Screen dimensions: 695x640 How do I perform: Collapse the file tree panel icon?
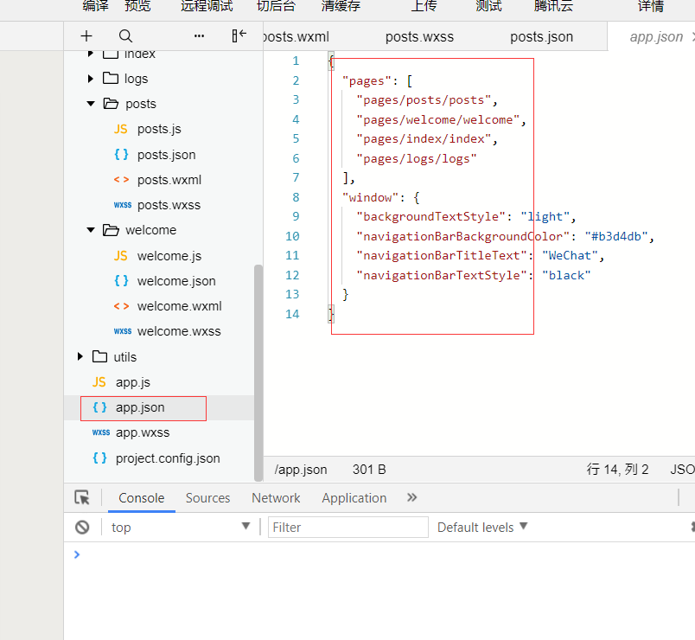(x=239, y=35)
